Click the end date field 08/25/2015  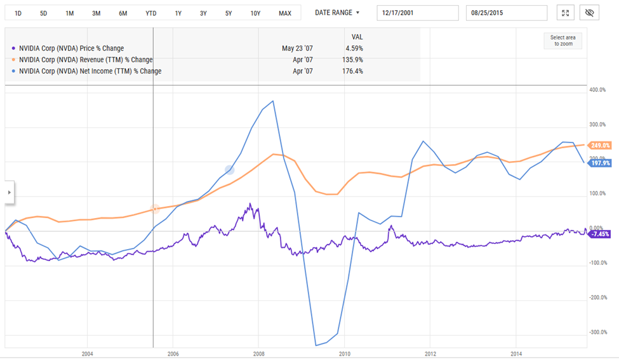click(506, 13)
